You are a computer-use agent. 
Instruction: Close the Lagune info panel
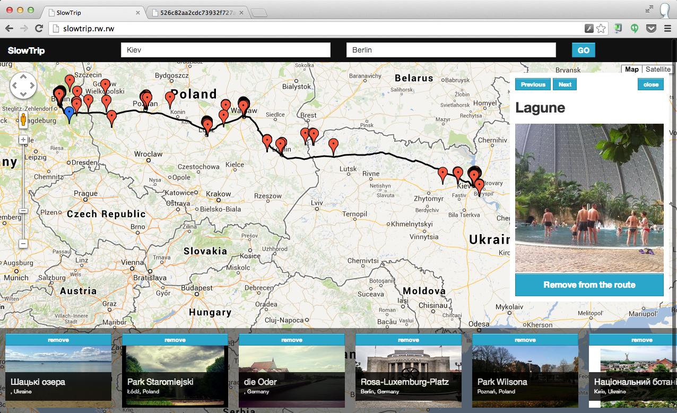650,84
